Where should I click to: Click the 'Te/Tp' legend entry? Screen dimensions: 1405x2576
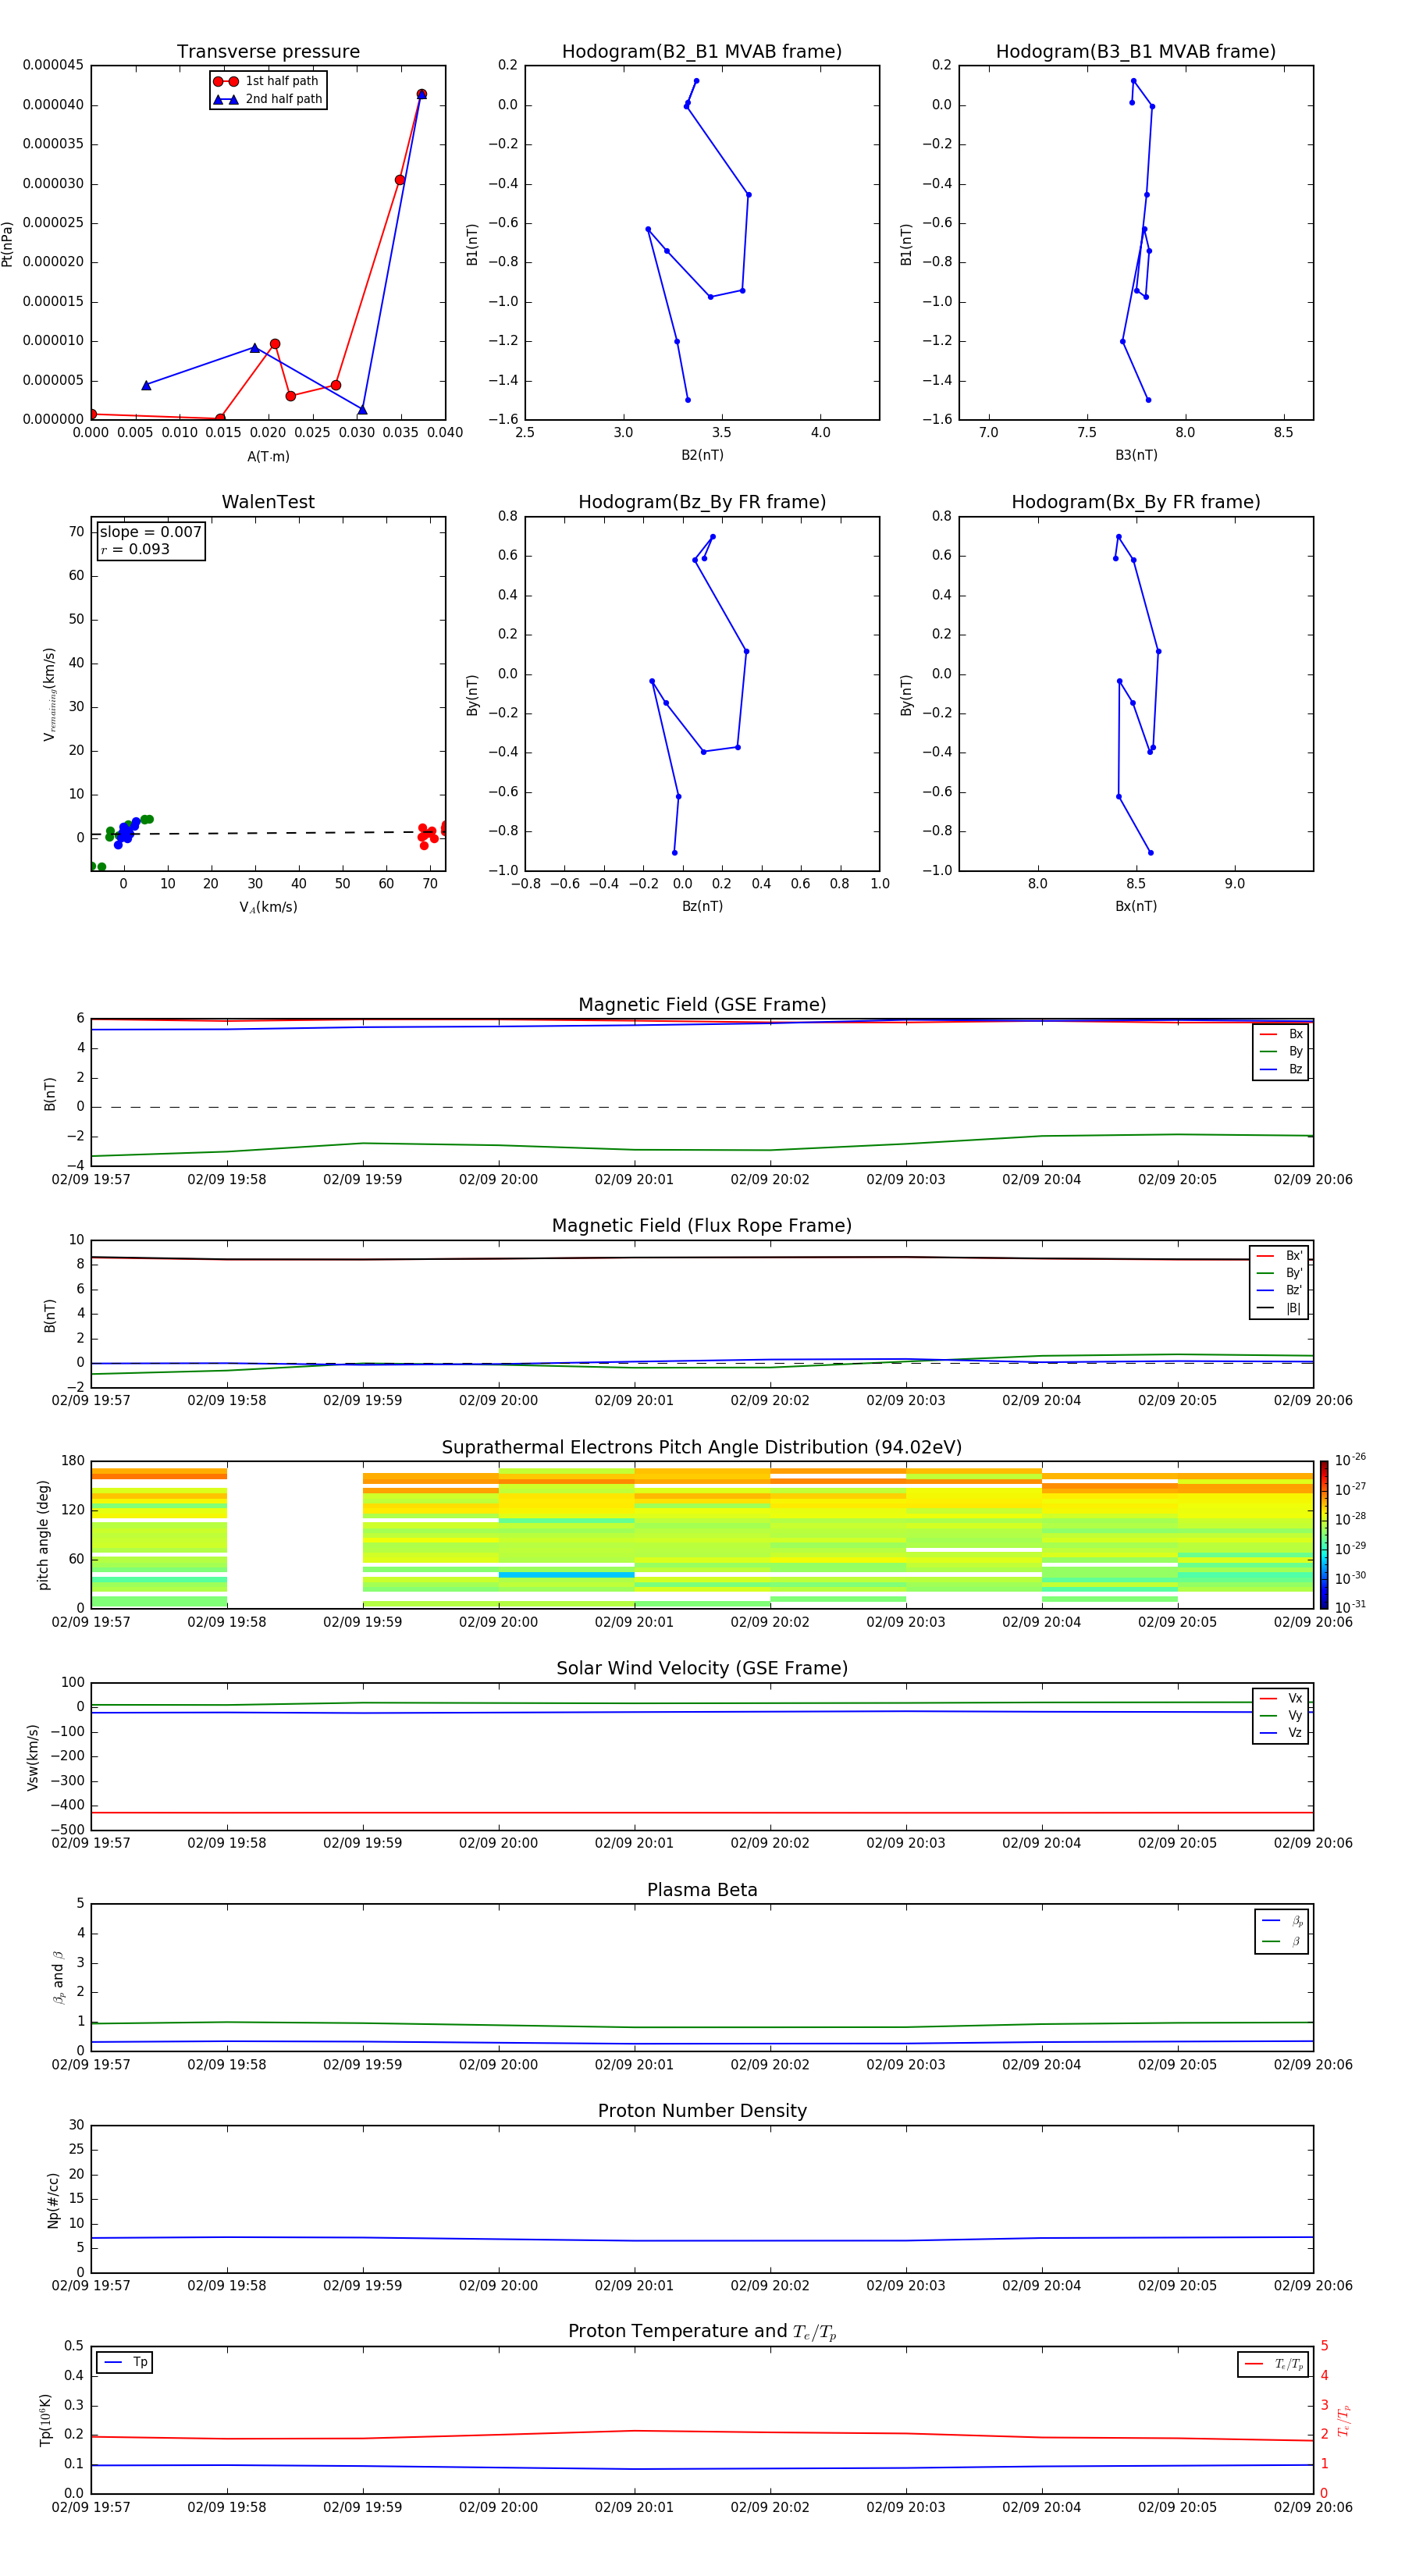1274,2364
